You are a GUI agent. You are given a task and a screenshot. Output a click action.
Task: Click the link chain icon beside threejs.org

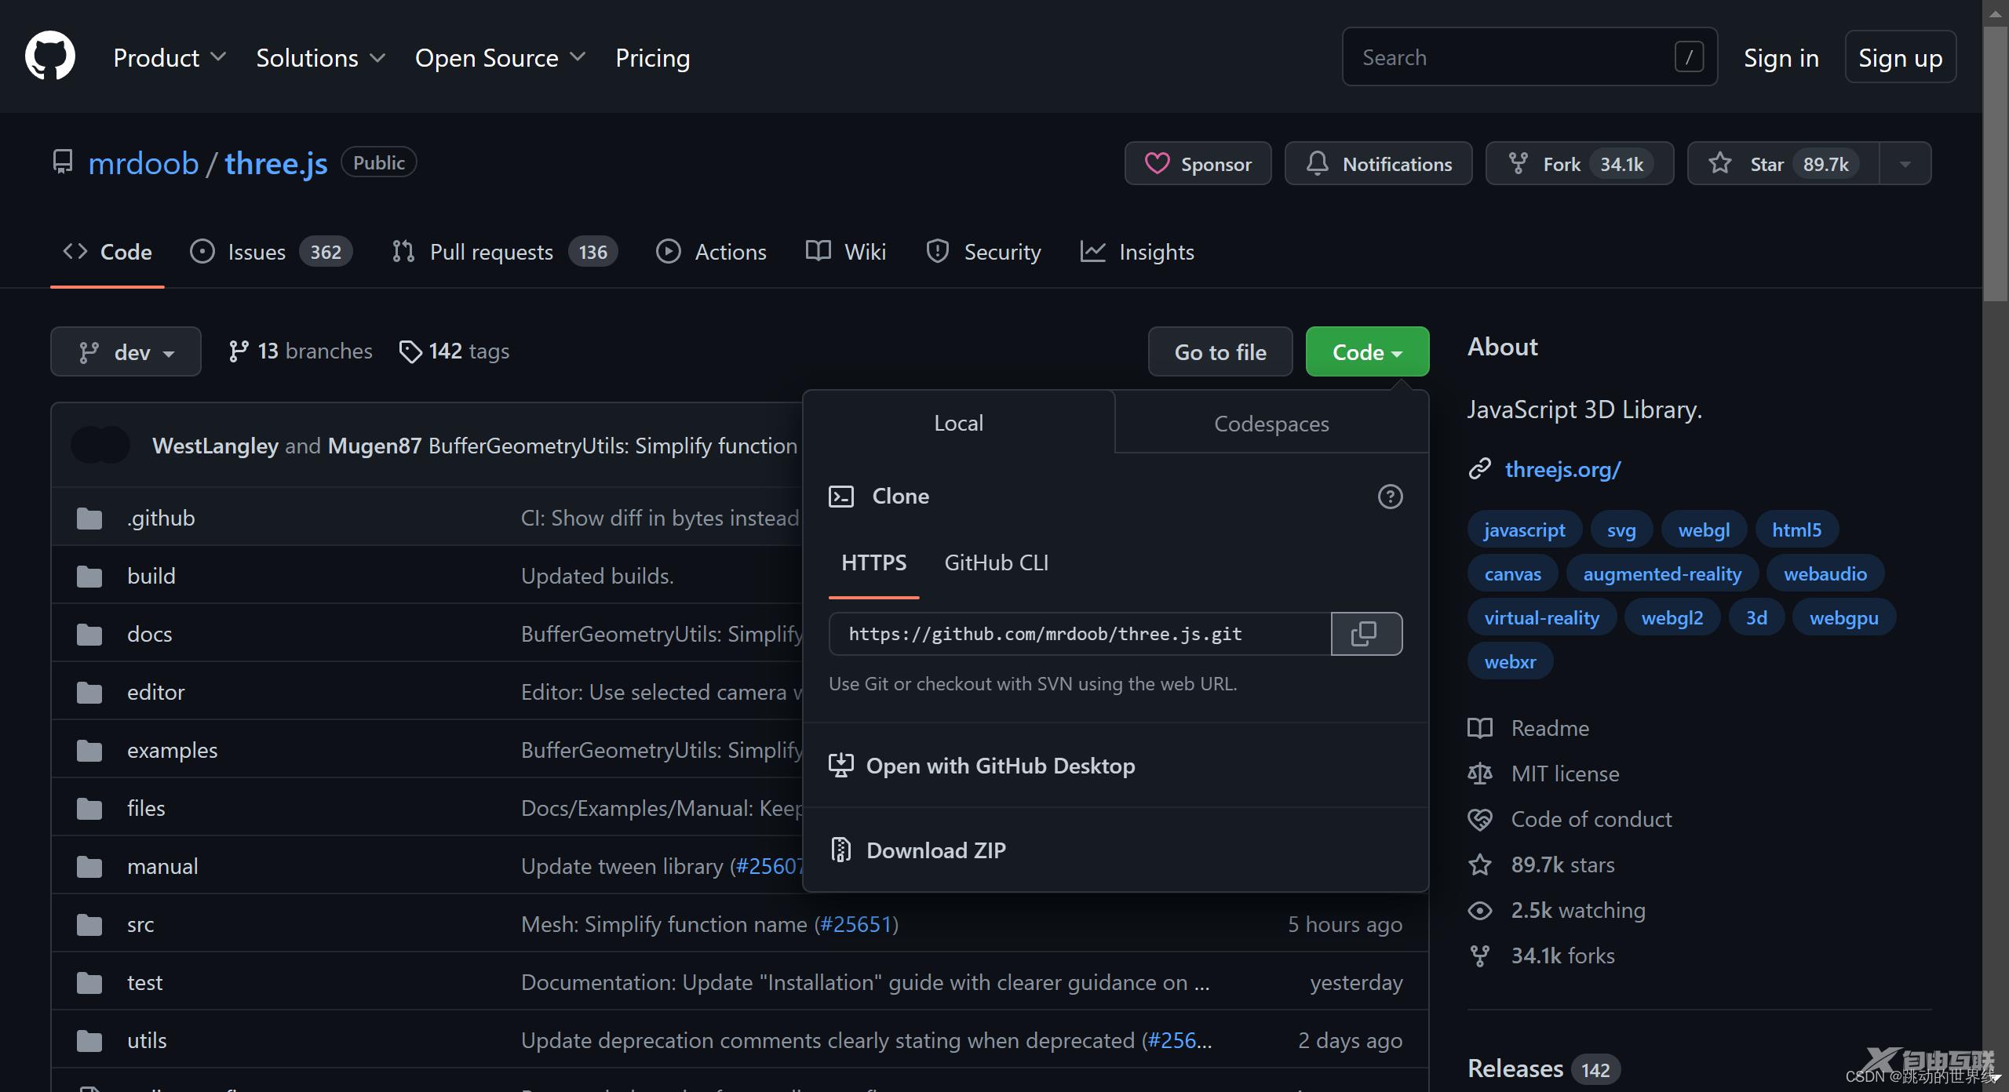tap(1479, 469)
